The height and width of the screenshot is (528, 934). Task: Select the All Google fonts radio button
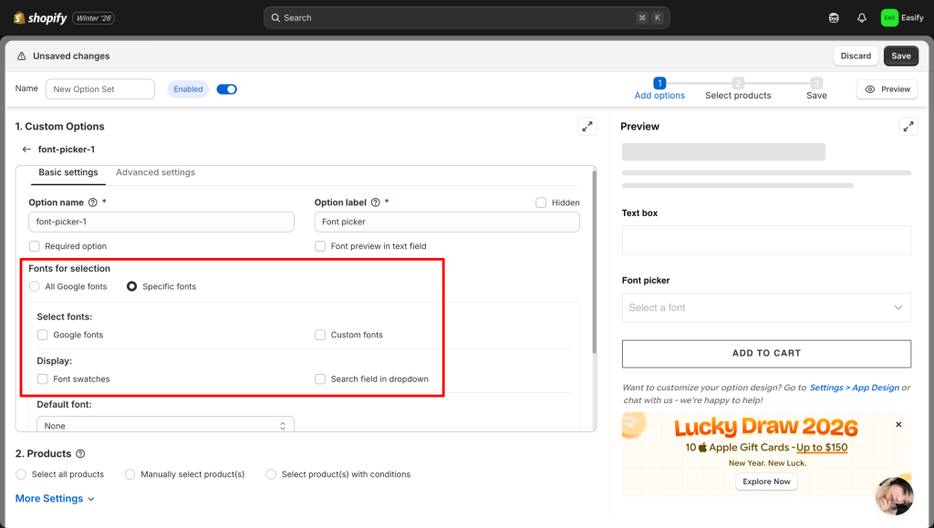[35, 286]
